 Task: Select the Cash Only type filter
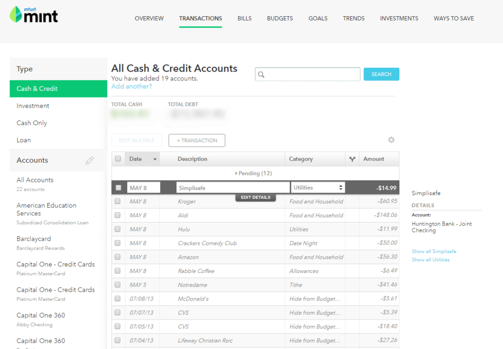click(x=32, y=123)
